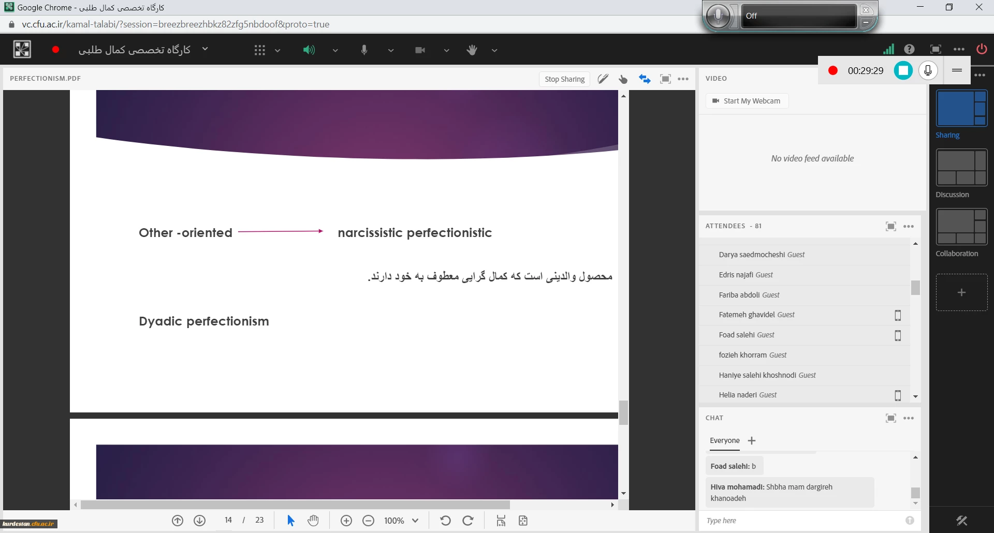
Task: Expand the microphone options dropdown arrow
Action: [x=391, y=51]
